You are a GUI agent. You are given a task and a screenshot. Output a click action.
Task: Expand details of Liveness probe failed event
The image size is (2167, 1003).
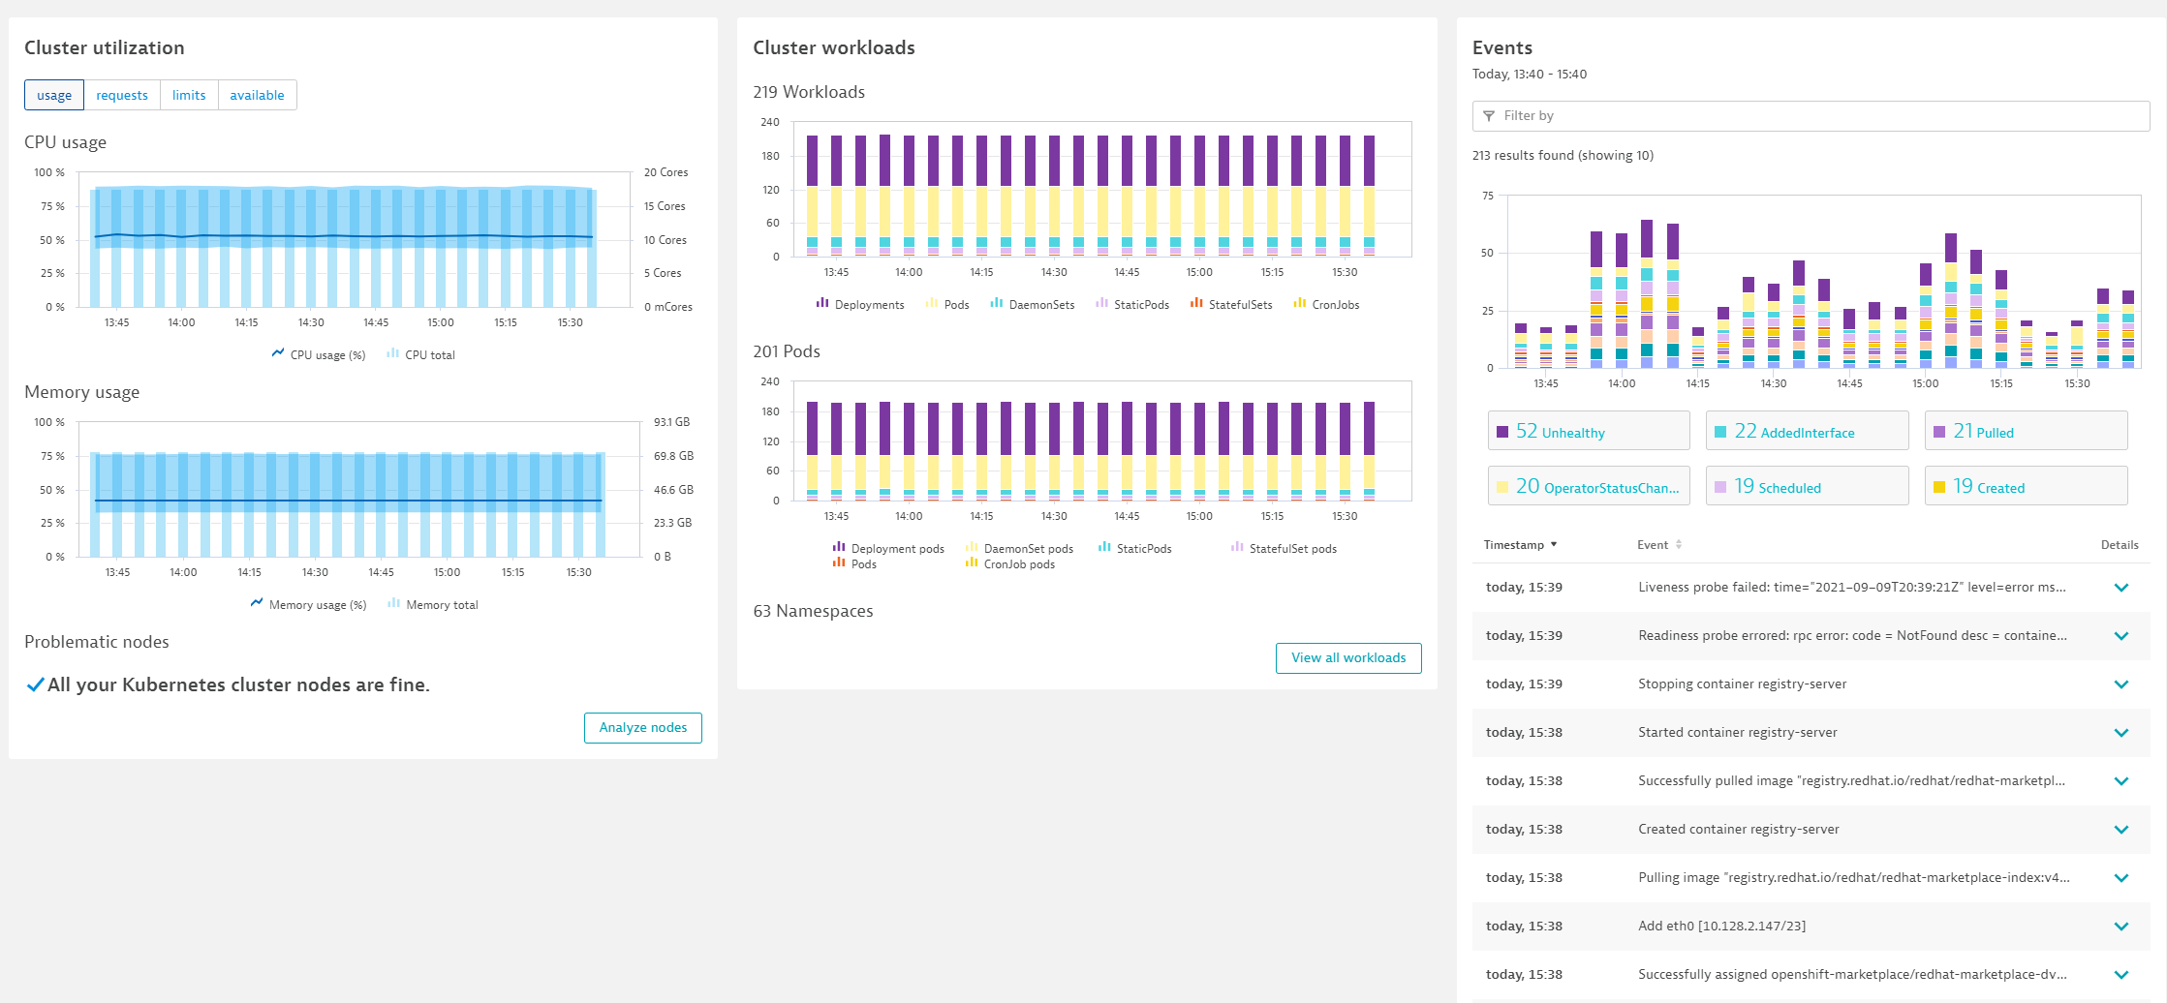(2121, 588)
